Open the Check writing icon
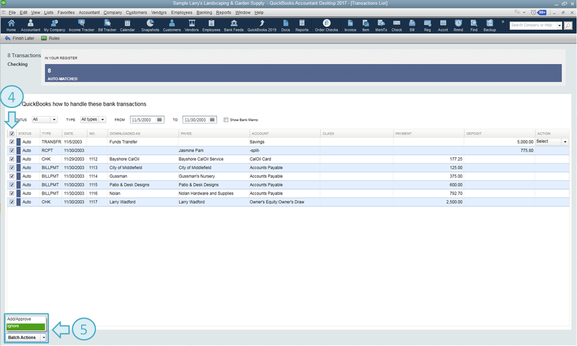The image size is (577, 346). 397,25
